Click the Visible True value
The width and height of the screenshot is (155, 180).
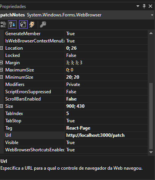[106, 143]
